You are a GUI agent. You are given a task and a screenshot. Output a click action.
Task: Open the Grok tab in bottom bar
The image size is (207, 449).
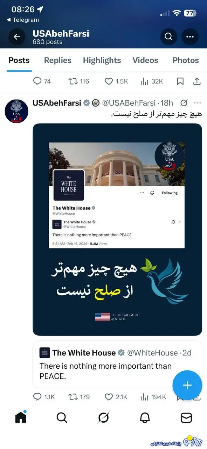point(103,417)
